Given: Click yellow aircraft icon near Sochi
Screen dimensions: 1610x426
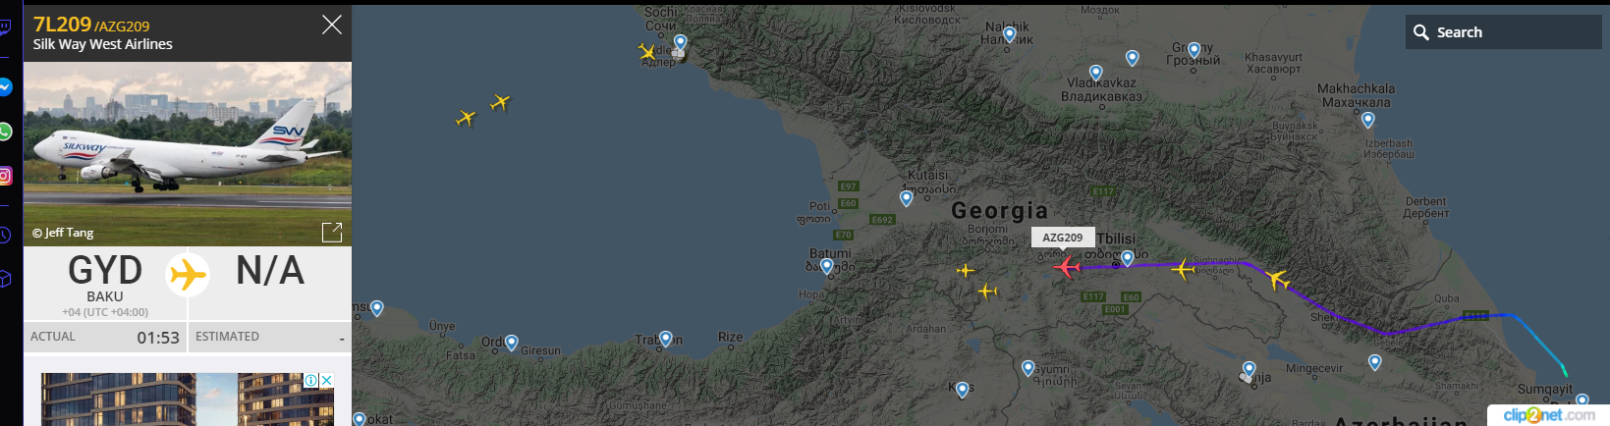Looking at the screenshot, I should coord(646,51).
